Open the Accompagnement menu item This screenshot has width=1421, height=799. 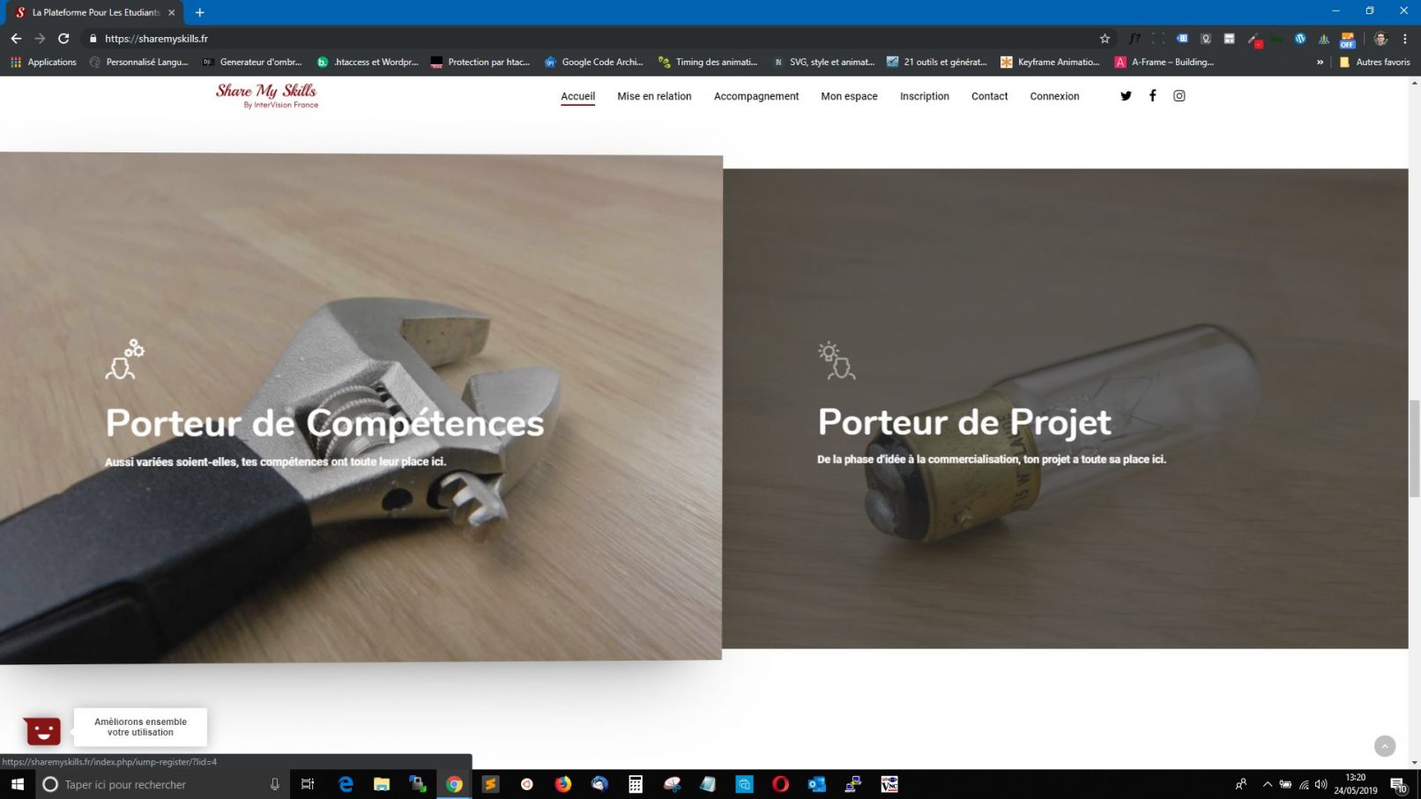click(755, 96)
